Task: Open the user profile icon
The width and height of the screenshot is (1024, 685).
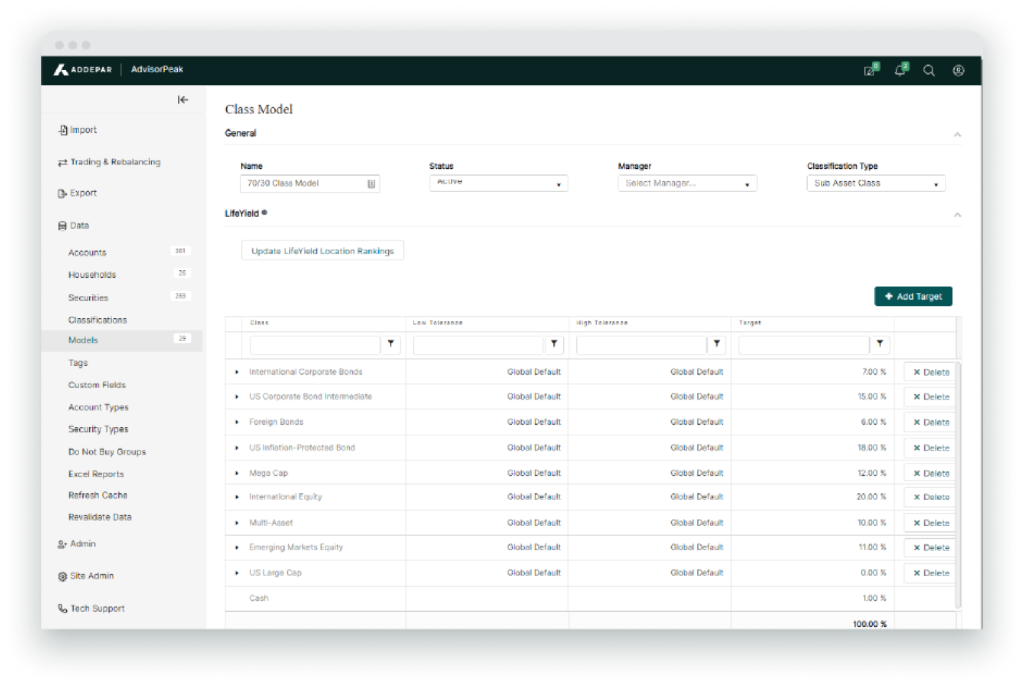Action: point(958,69)
